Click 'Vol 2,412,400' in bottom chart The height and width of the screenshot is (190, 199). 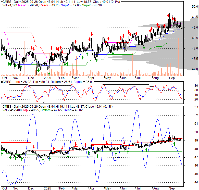tap(12, 110)
